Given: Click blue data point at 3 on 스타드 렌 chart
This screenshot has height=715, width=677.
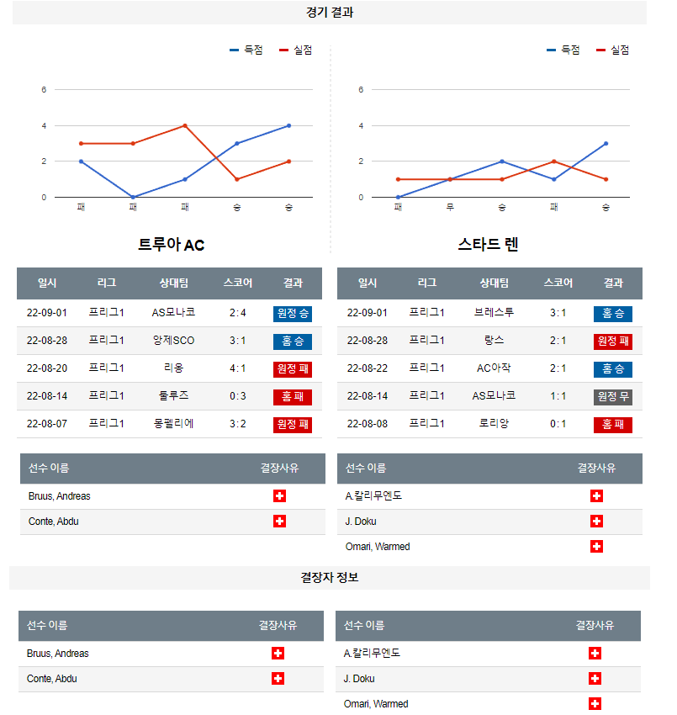Looking at the screenshot, I should click(x=606, y=143).
